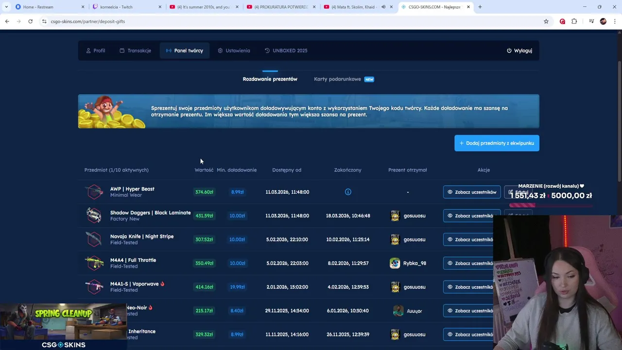Viewport: 622px width, 350px height.
Task: Reload the page
Action: tap(30, 21)
